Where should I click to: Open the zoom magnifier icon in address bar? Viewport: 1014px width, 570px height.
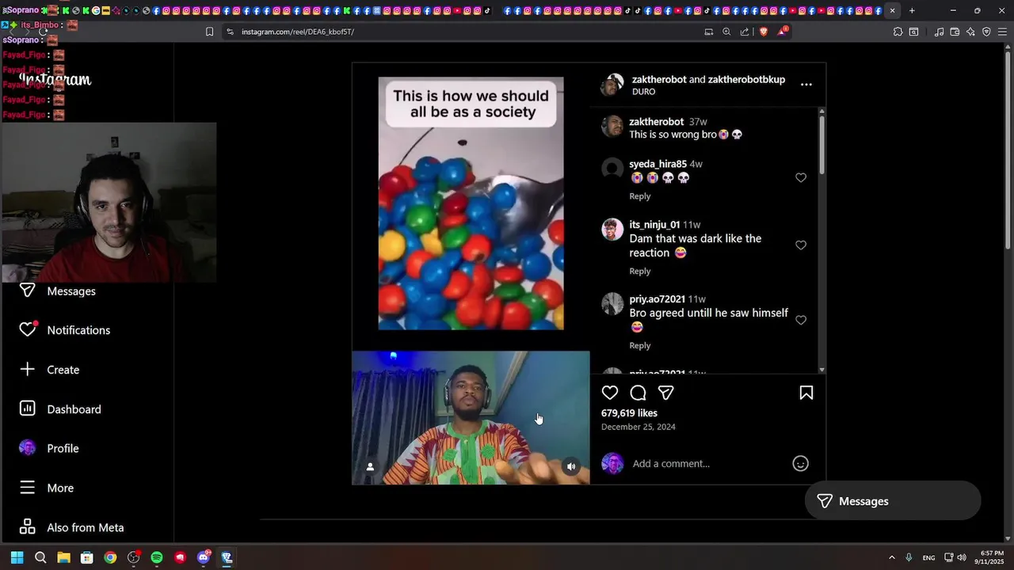coord(726,32)
